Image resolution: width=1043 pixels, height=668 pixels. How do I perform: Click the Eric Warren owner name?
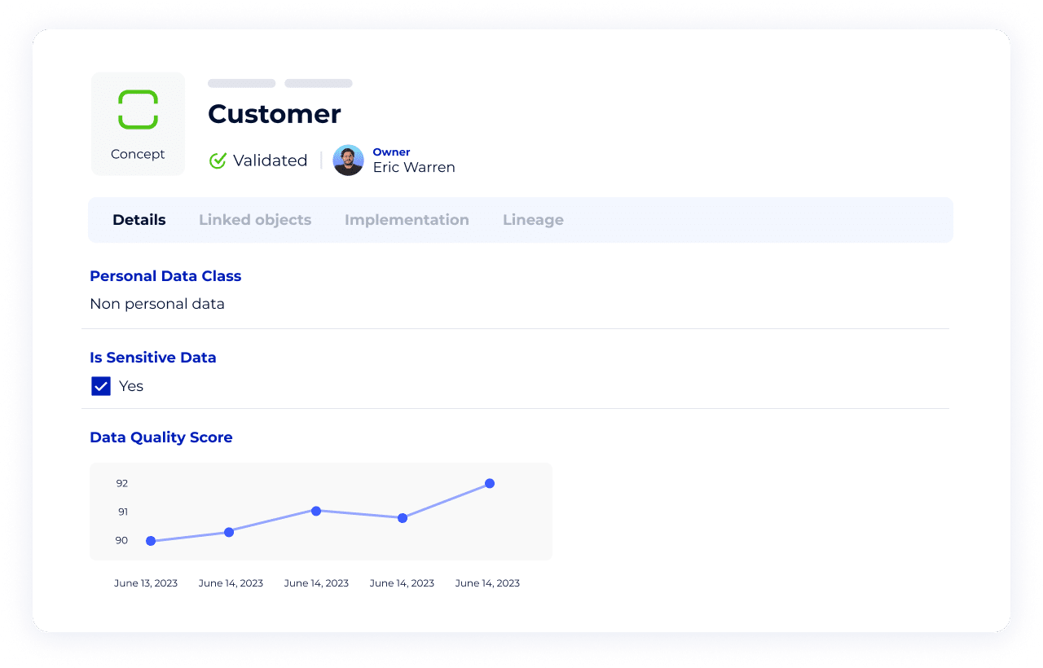click(x=414, y=167)
